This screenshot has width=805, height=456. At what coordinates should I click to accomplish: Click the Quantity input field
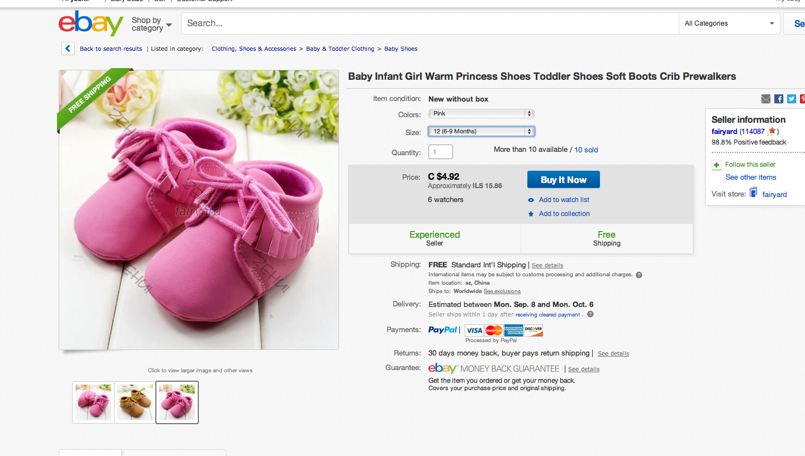click(440, 152)
